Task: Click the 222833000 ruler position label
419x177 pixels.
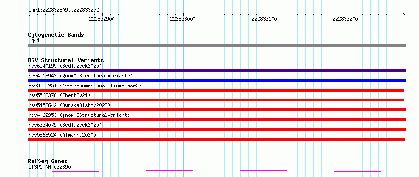Action: tap(183, 19)
